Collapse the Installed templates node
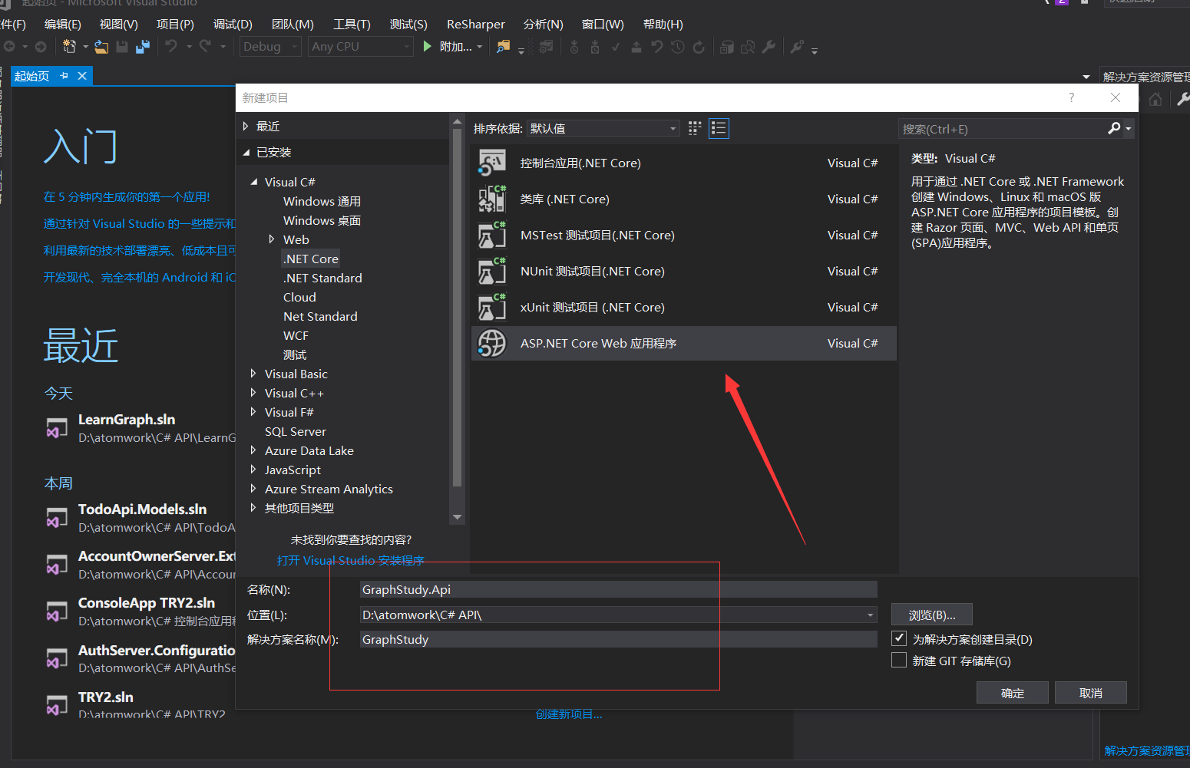This screenshot has width=1190, height=768. point(246,152)
